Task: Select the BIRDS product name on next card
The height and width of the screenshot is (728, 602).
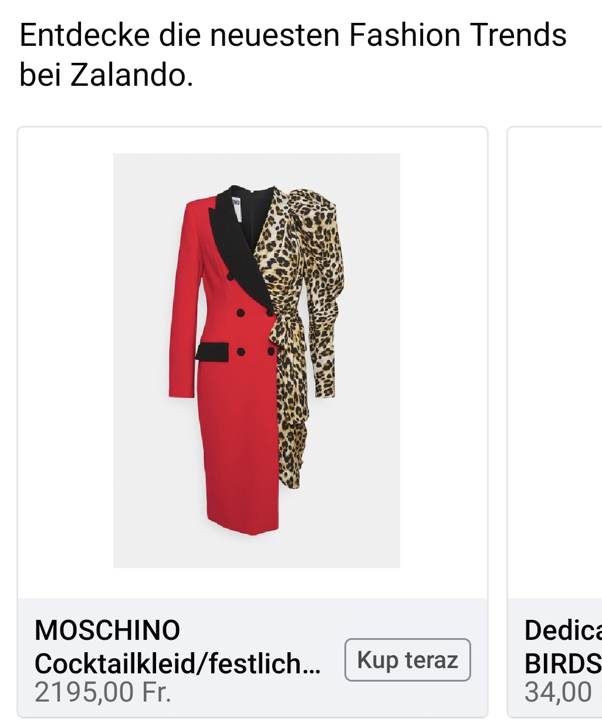Action: (x=563, y=664)
